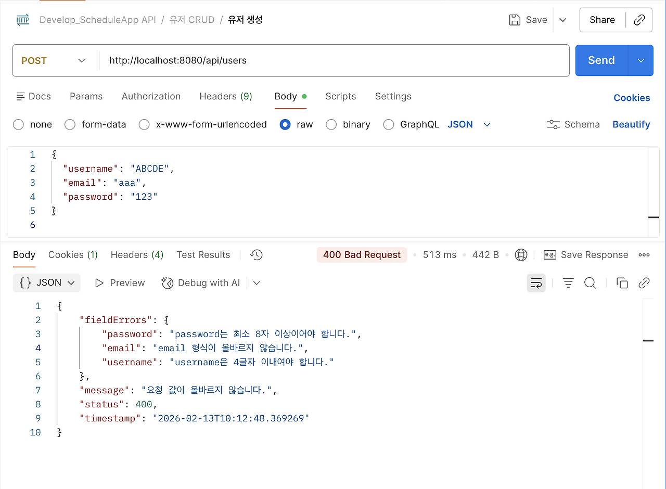Open response Headers (4) tab

(x=137, y=255)
